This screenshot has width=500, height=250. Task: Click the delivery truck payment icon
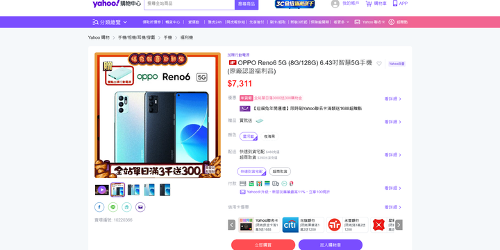tap(276, 184)
